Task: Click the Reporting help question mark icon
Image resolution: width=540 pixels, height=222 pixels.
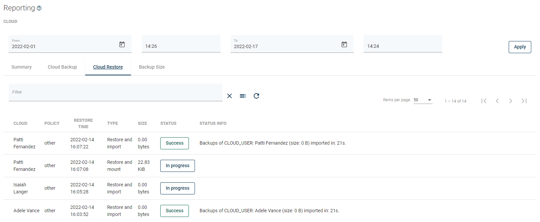Action: click(x=39, y=8)
